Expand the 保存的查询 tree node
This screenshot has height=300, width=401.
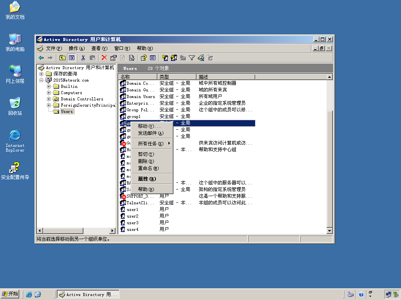pyautogui.click(x=41, y=74)
